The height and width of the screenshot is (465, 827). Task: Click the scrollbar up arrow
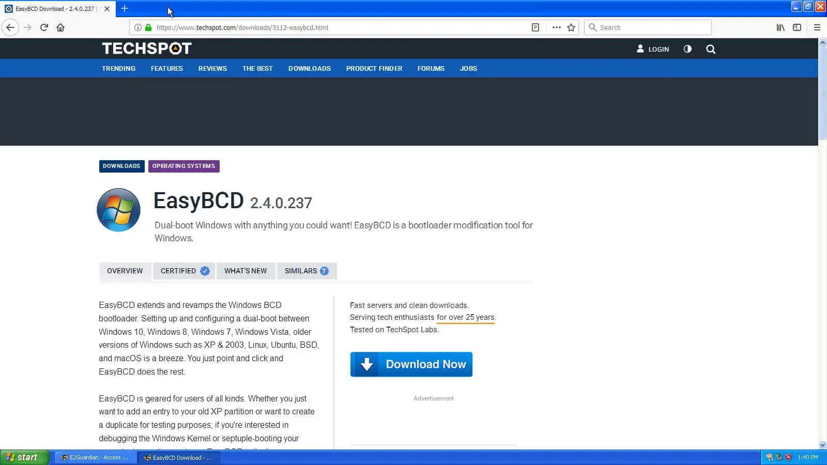(822, 42)
